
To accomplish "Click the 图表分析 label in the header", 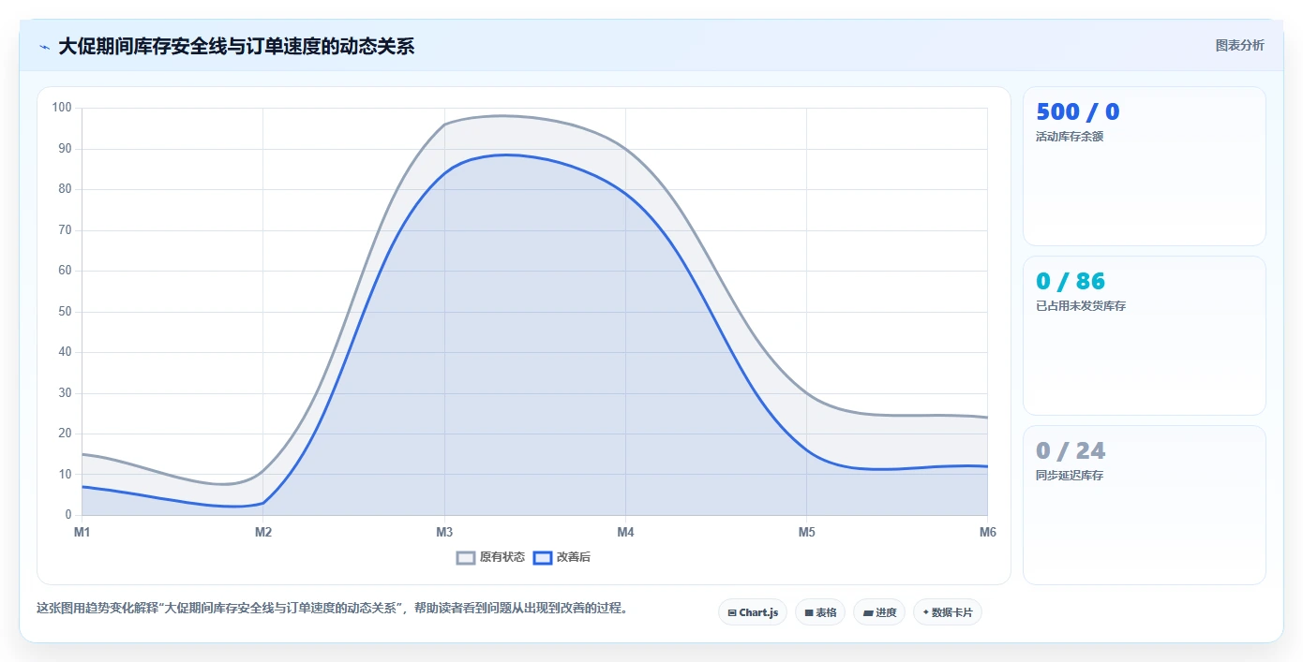I will (x=1239, y=45).
